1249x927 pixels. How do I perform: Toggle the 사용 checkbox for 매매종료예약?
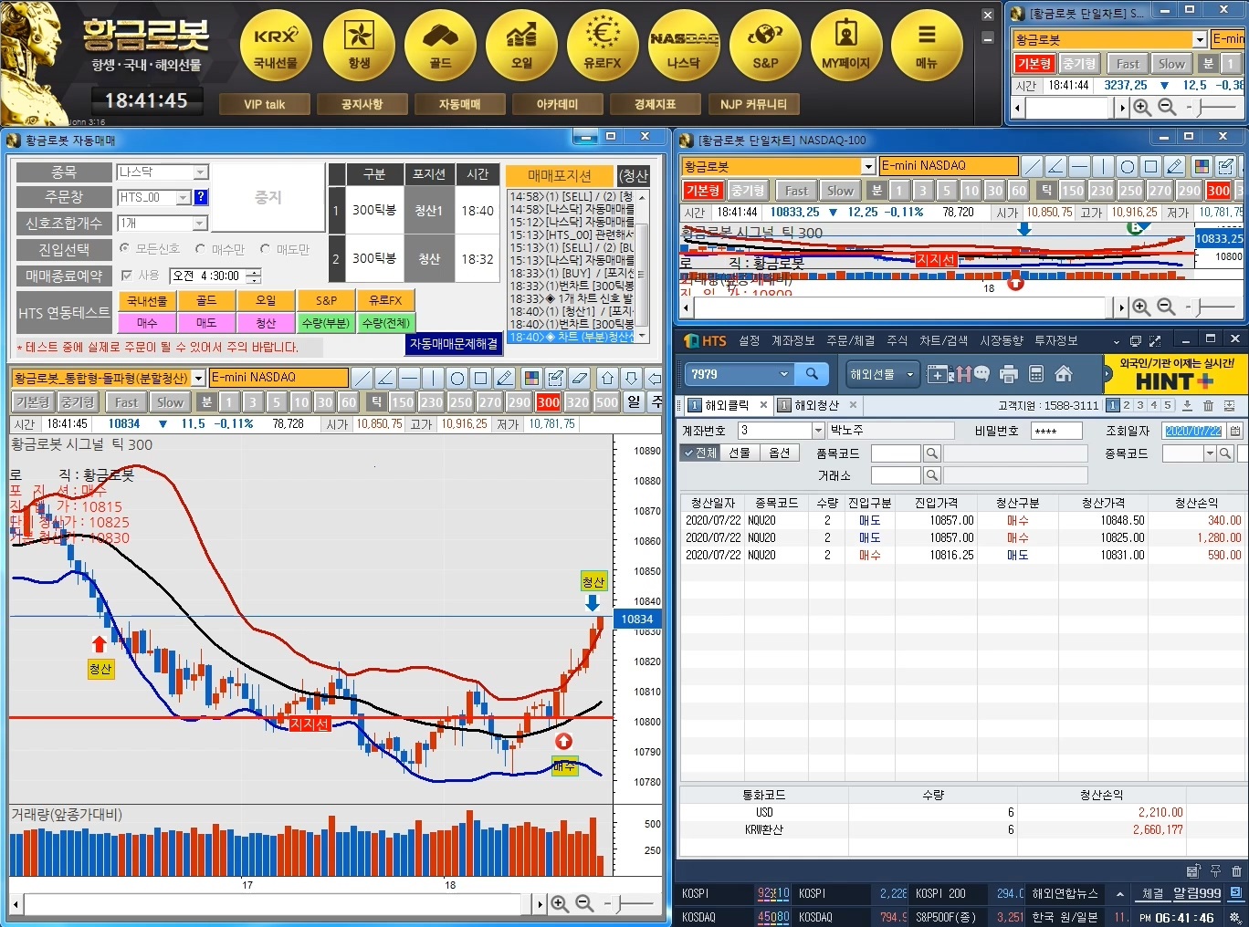pyautogui.click(x=127, y=275)
